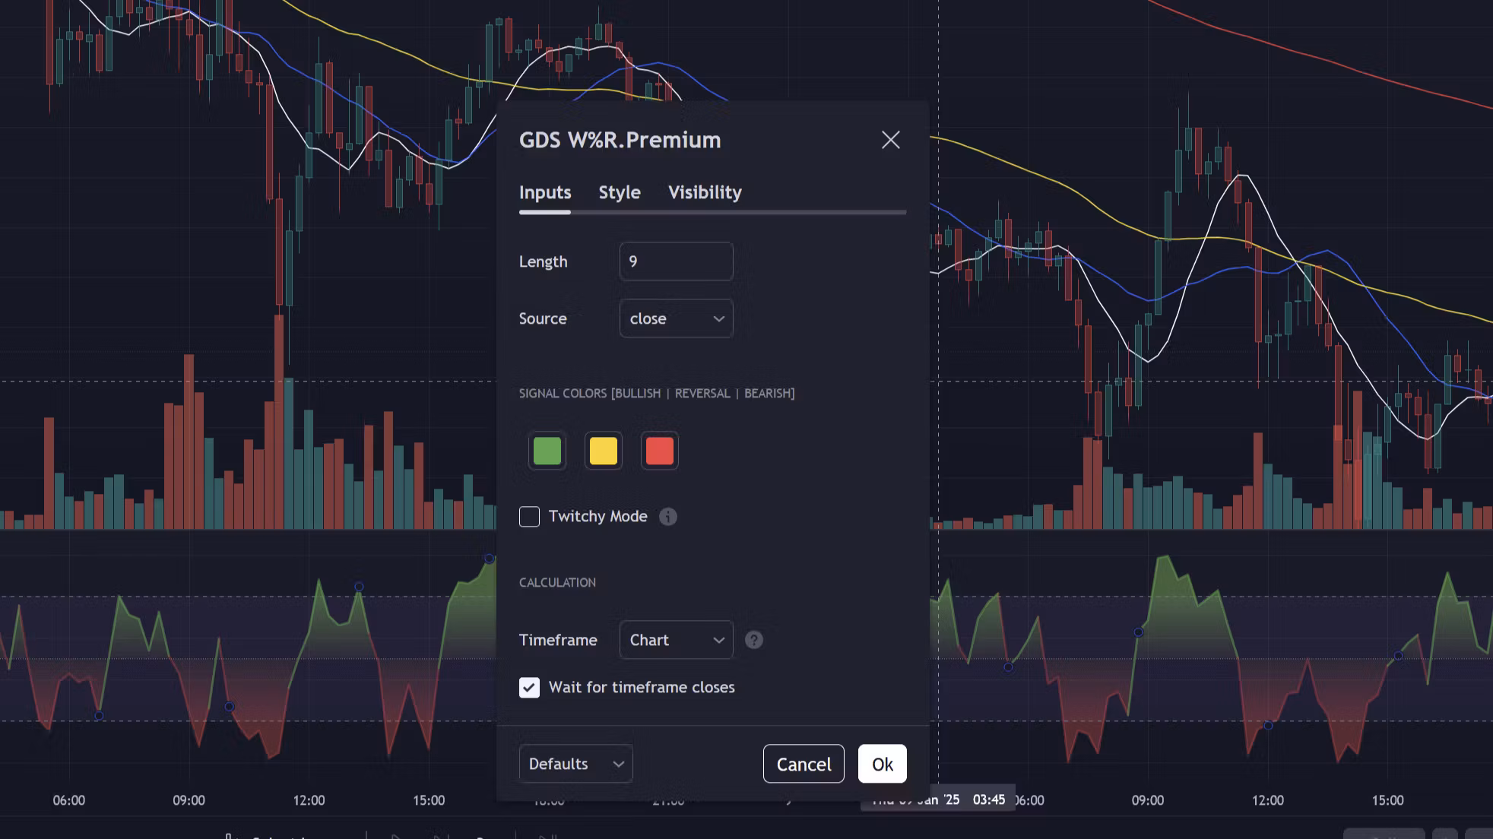Image resolution: width=1493 pixels, height=839 pixels.
Task: Click the 03:45 crosshair time label
Action: coord(988,799)
